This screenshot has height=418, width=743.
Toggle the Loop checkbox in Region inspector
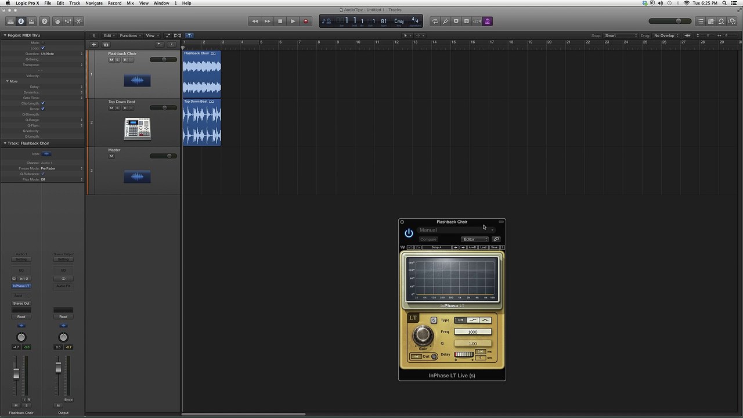(x=43, y=48)
